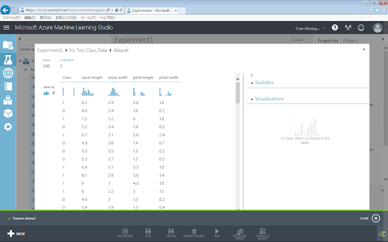This screenshot has height=242, width=388.
Task: Click the Discard Changes trash icon
Action: pyautogui.click(x=194, y=232)
